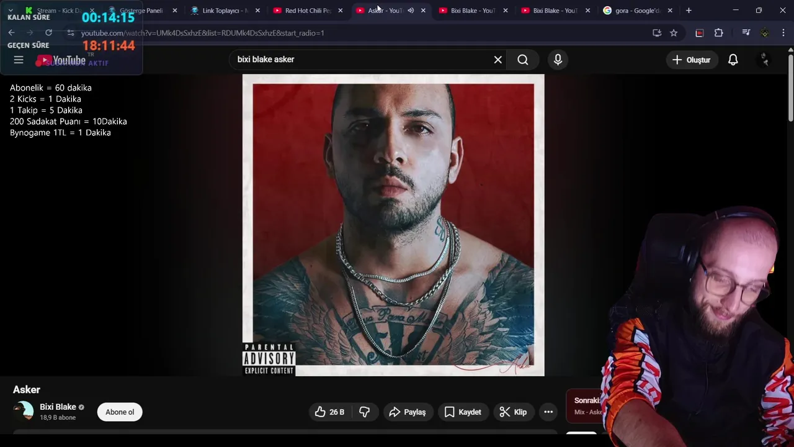Create a clip with the Klip button

[514, 412]
